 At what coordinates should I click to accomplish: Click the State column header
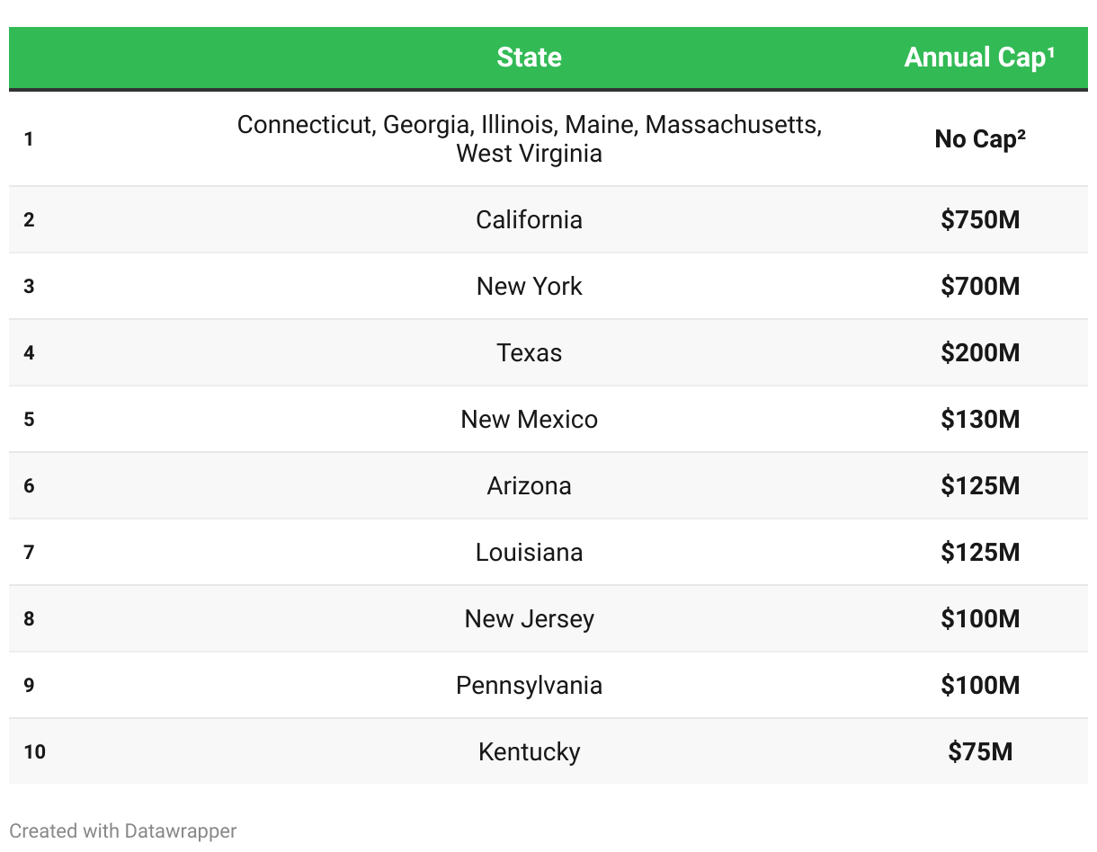(x=529, y=58)
